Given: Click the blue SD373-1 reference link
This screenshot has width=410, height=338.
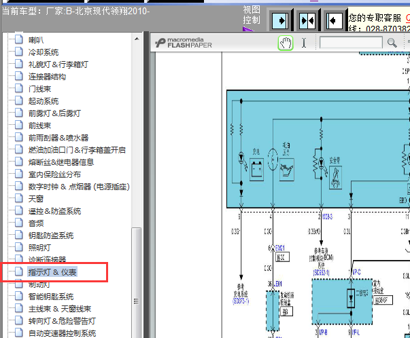Looking at the screenshot, I should (x=241, y=301).
